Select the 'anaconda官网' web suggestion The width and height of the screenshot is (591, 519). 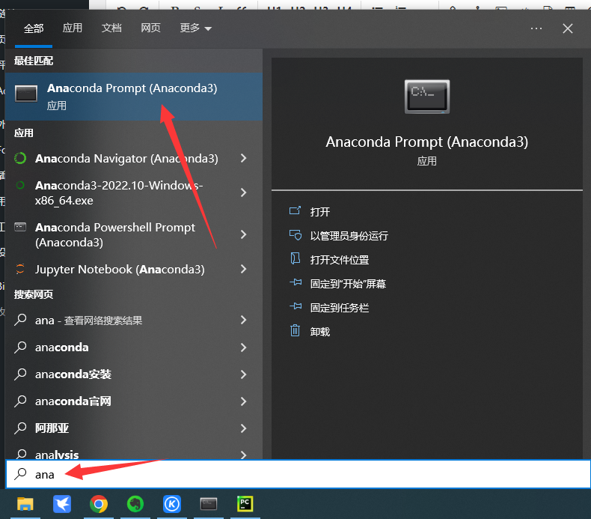[x=73, y=401]
